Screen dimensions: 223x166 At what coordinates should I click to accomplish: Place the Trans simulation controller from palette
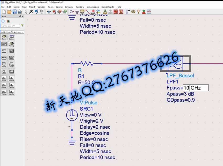coord(4,37)
